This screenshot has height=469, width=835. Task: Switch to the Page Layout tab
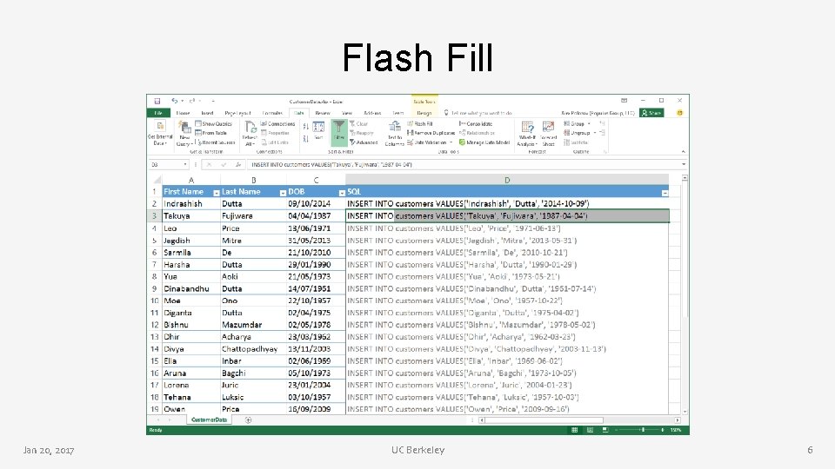(x=237, y=113)
